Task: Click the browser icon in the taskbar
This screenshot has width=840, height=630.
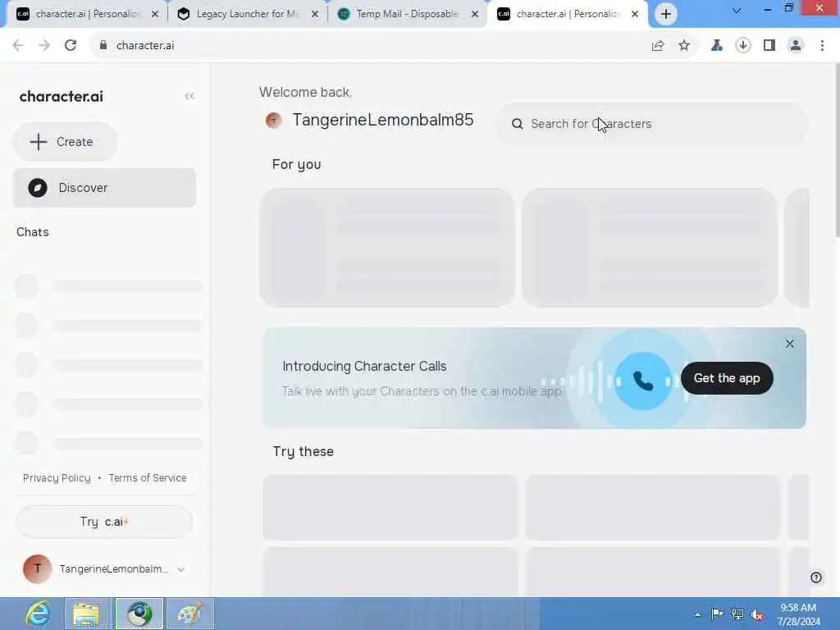Action: pos(139,614)
